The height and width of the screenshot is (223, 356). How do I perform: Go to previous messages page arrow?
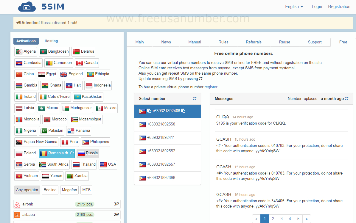(x=256, y=219)
